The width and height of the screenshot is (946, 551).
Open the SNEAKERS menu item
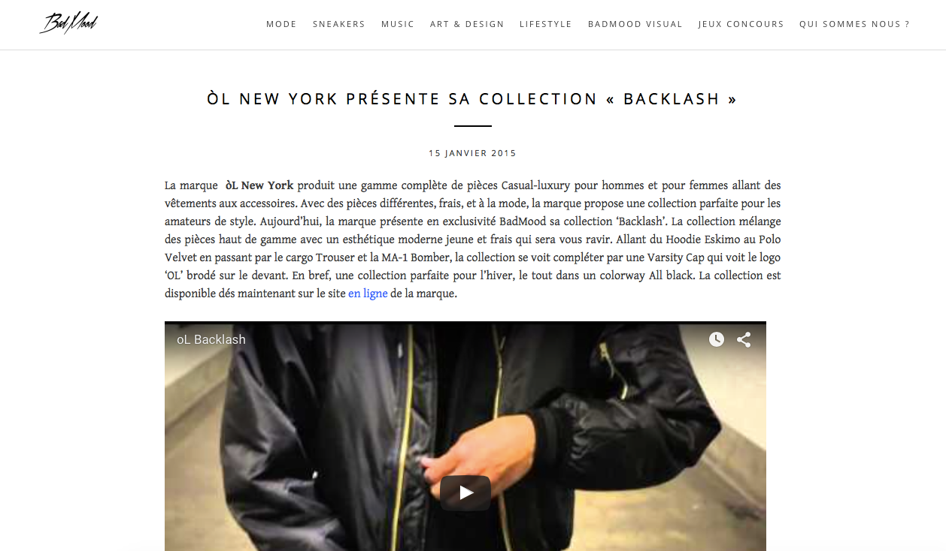[339, 24]
